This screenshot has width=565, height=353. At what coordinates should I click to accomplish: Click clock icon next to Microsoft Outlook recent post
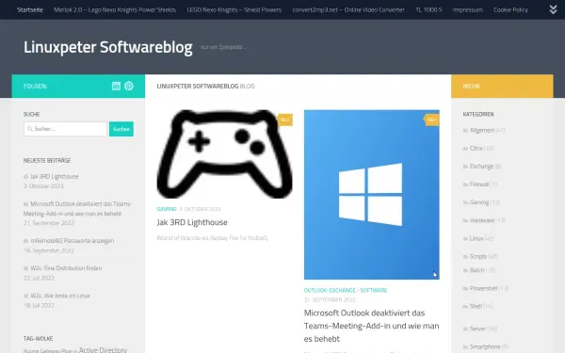pos(26,204)
